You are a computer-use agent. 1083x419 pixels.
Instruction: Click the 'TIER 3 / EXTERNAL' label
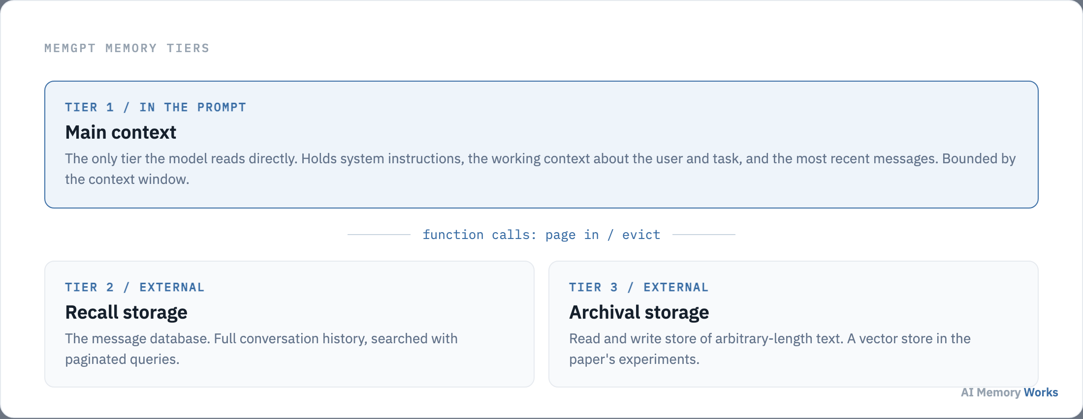click(639, 287)
